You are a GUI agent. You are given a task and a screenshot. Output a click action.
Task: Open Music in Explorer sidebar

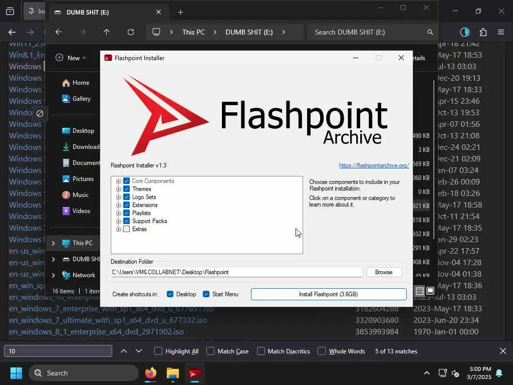75,195
